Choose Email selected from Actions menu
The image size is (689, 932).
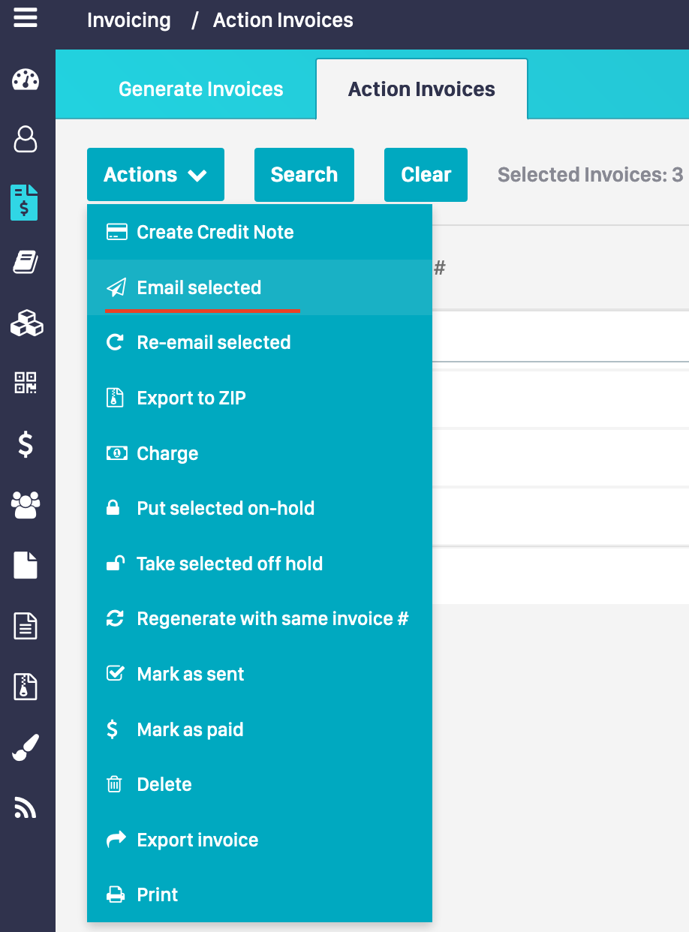click(199, 287)
